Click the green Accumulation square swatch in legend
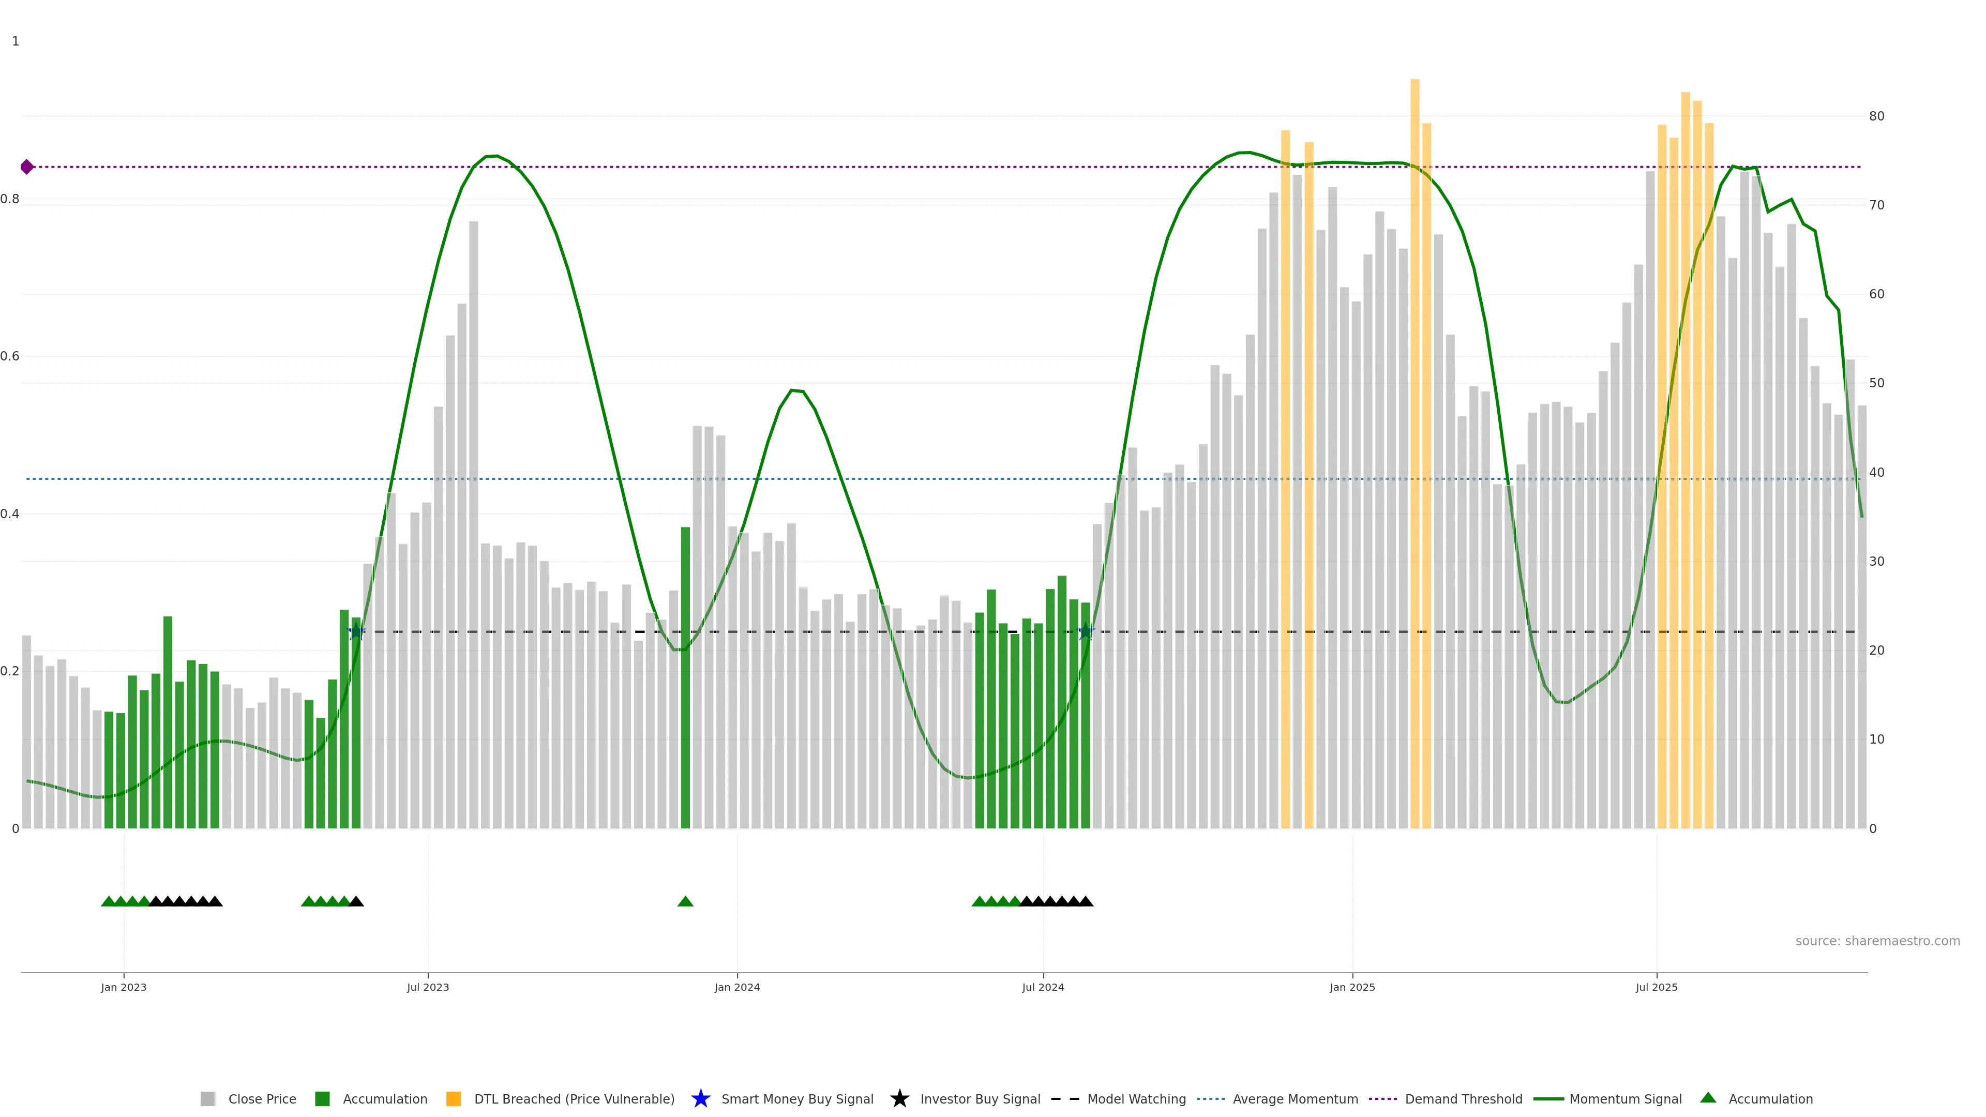This screenshot has width=1986, height=1117. click(x=322, y=1098)
